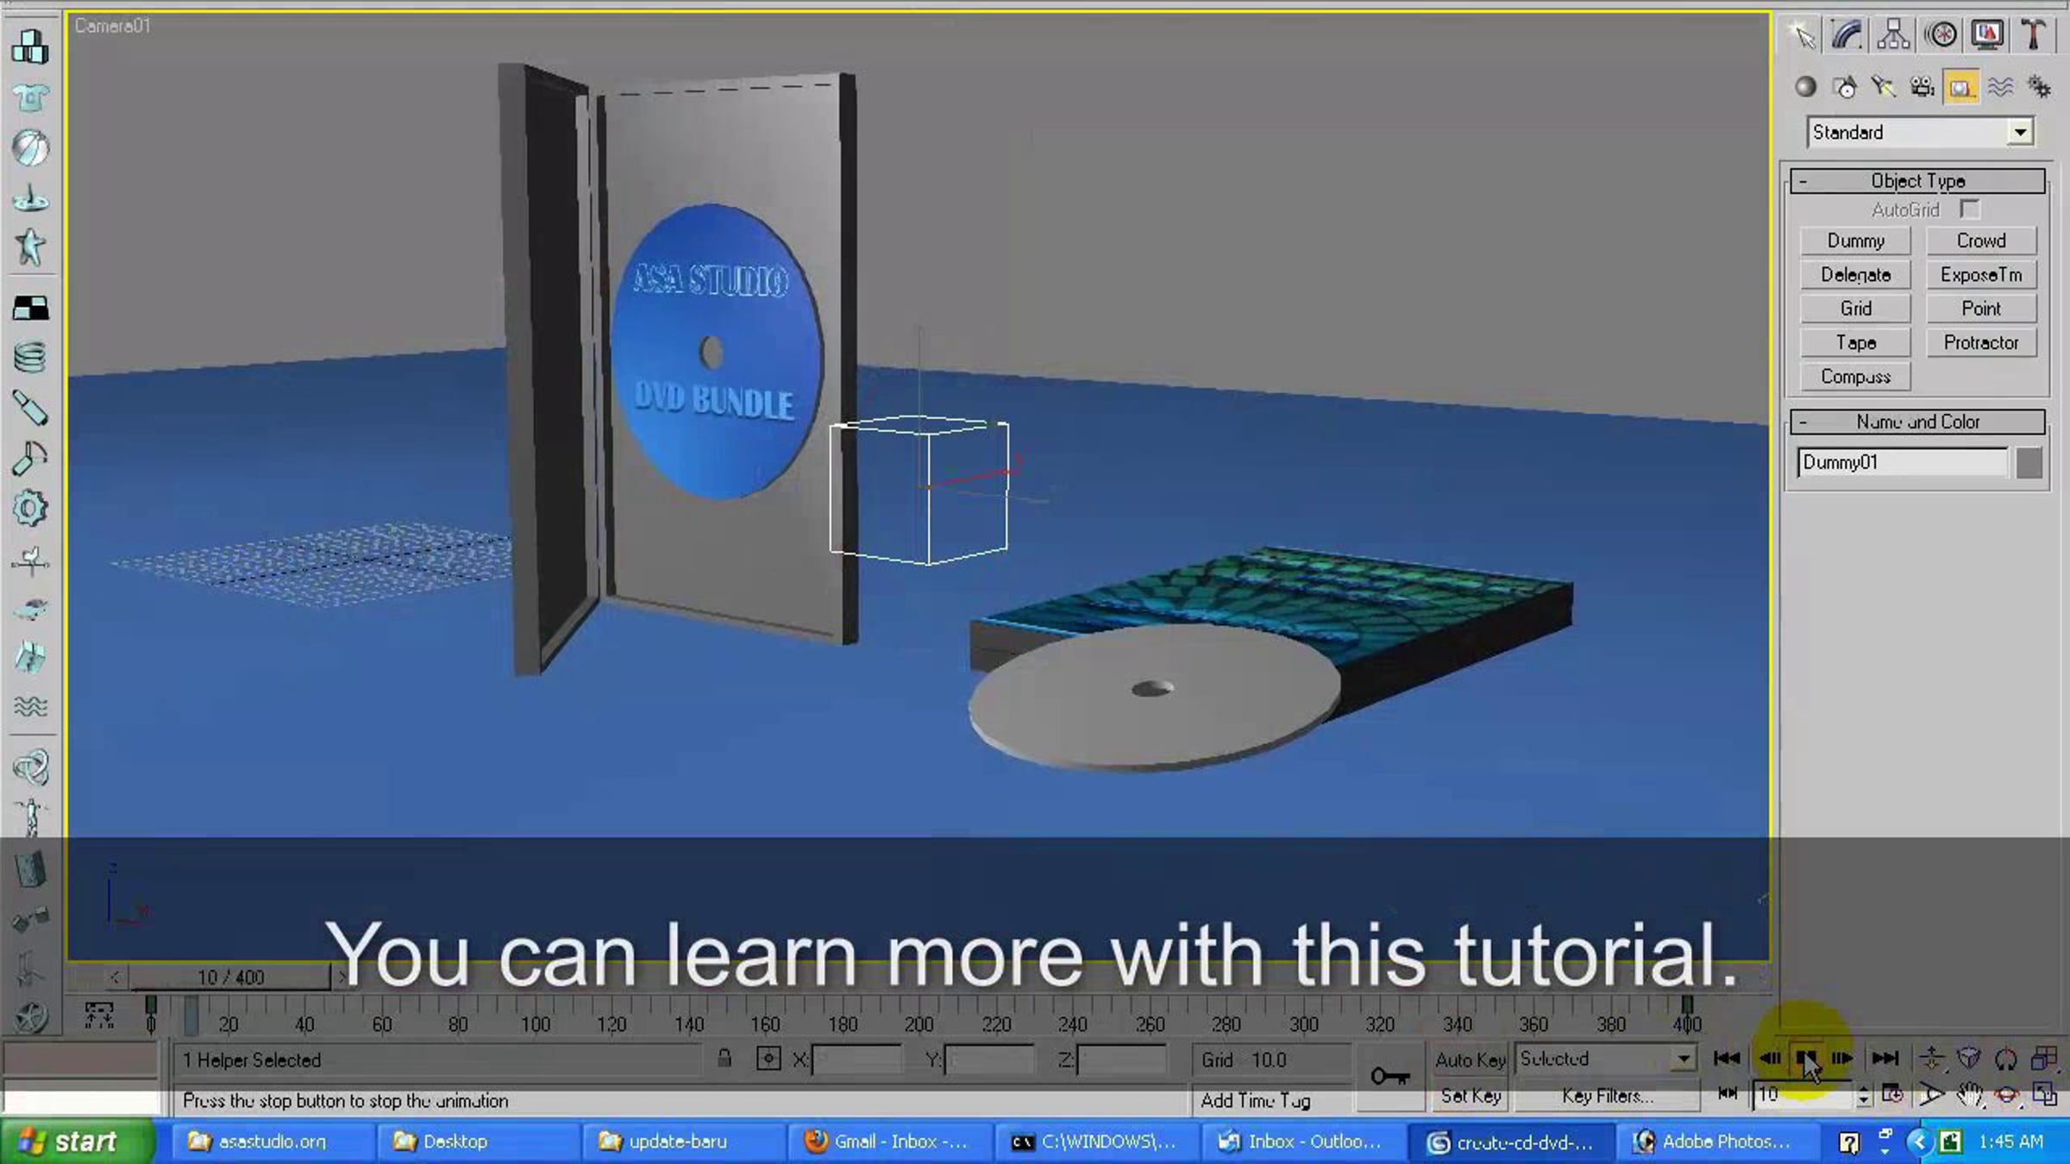Image resolution: width=2070 pixels, height=1164 pixels.
Task: Open the Modify panel tab
Action: tap(1847, 35)
